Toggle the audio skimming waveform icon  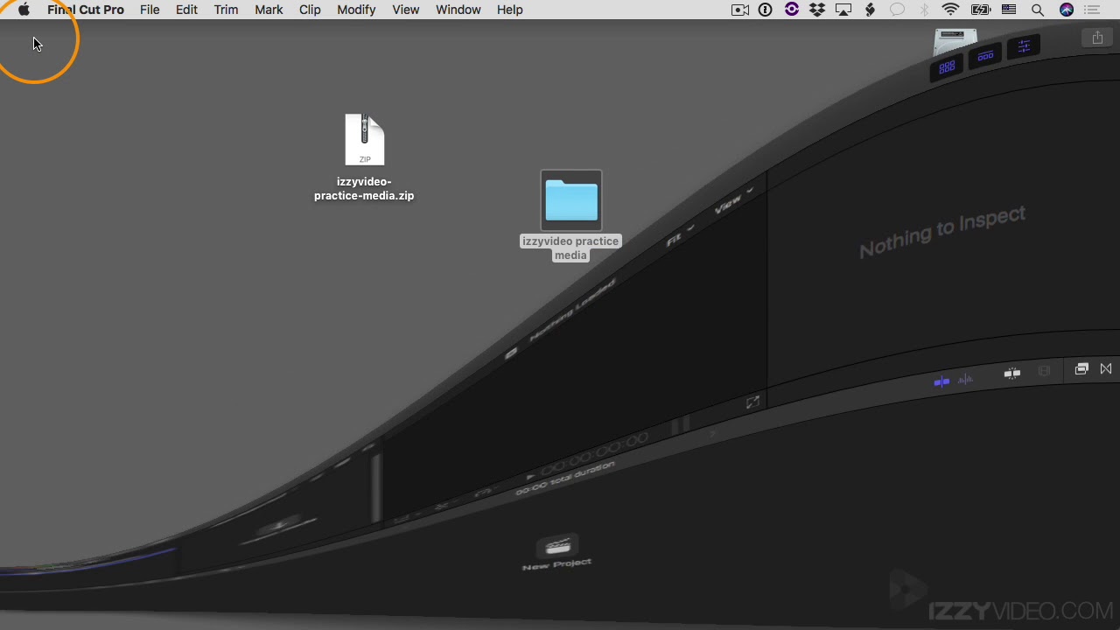click(965, 380)
